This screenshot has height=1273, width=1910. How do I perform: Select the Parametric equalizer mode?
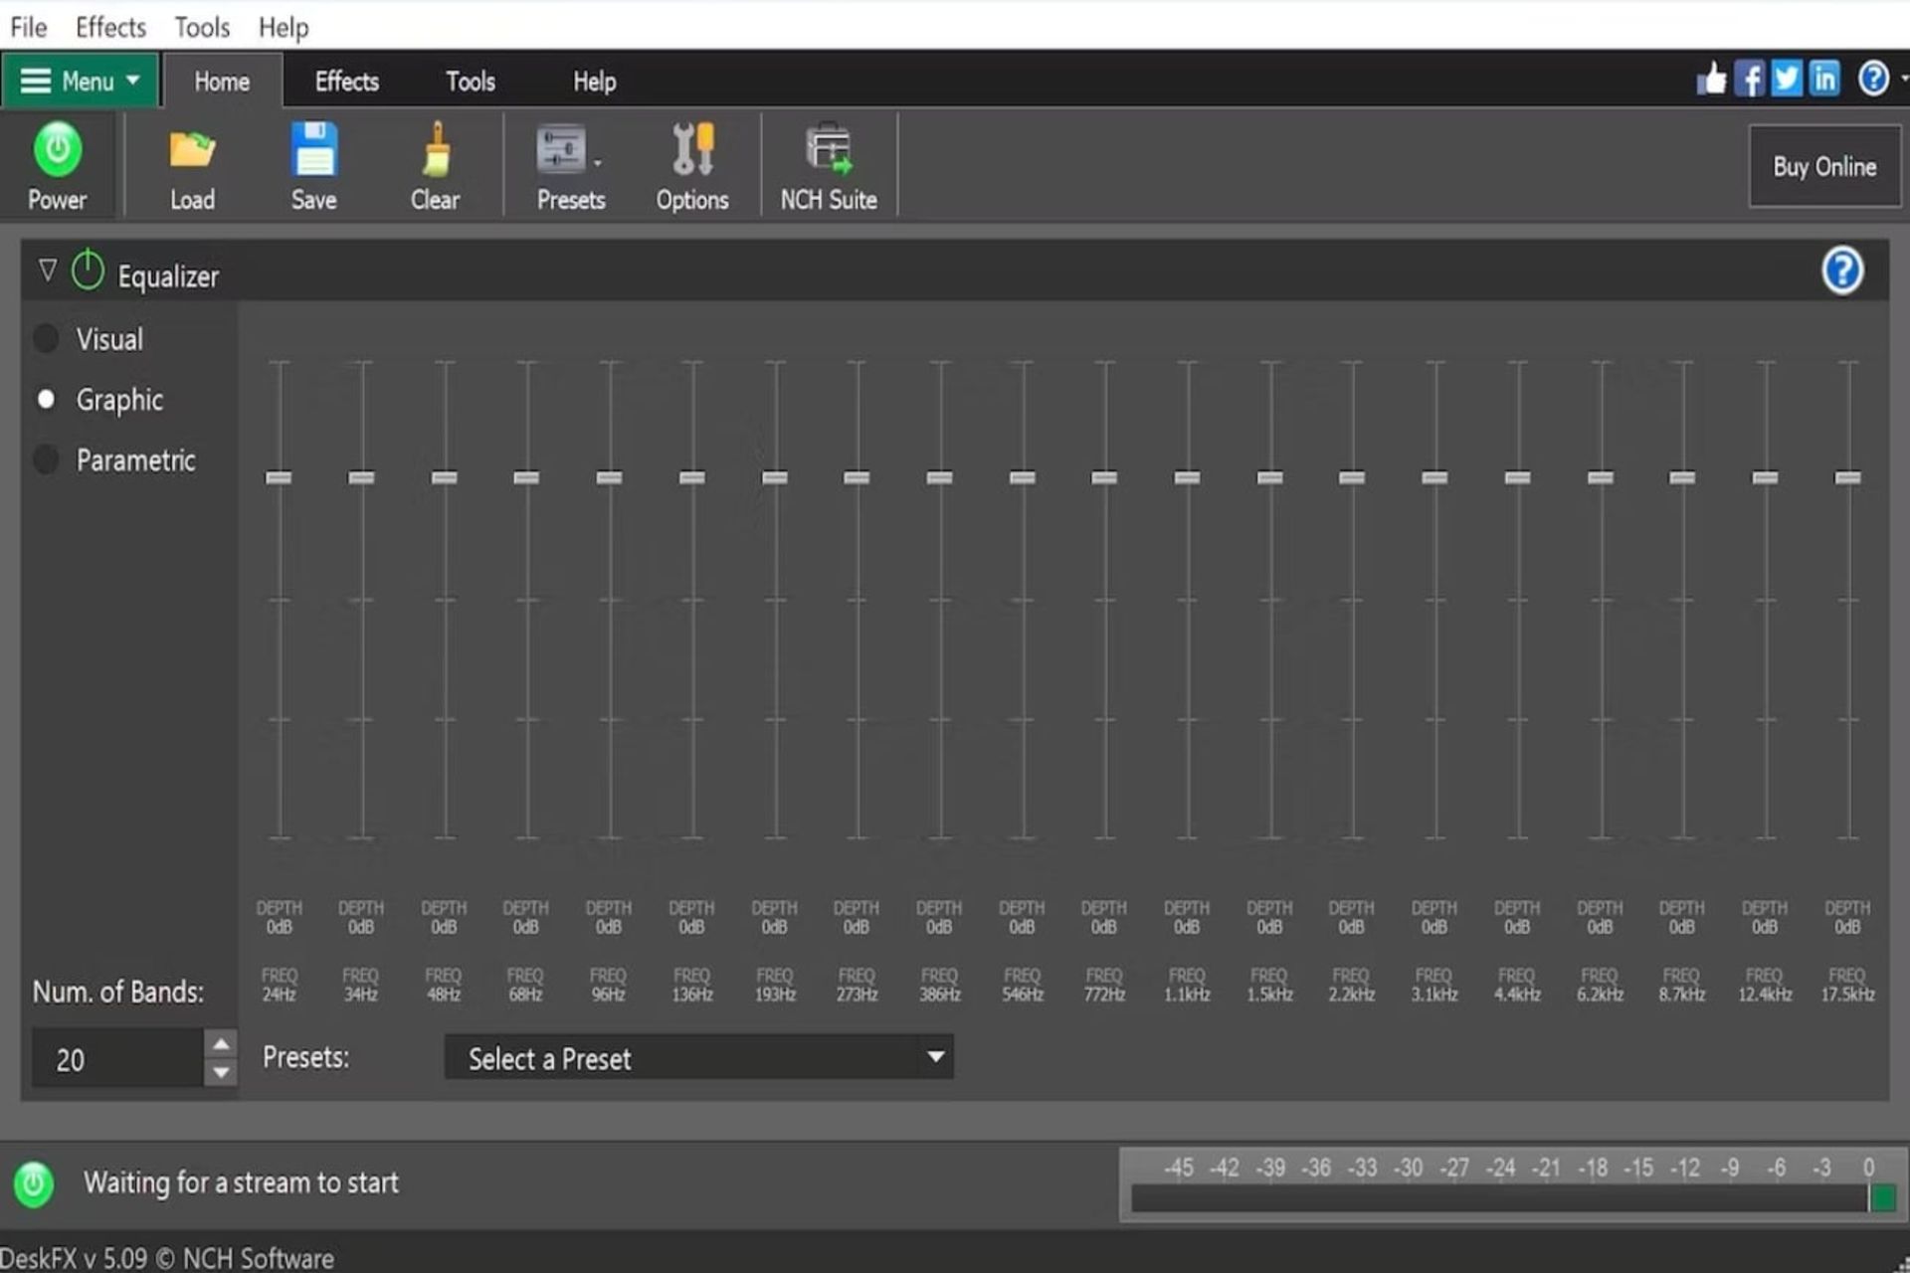[46, 459]
